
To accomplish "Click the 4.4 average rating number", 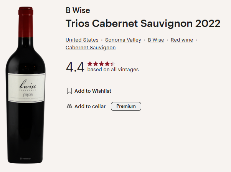I will tap(75, 67).
